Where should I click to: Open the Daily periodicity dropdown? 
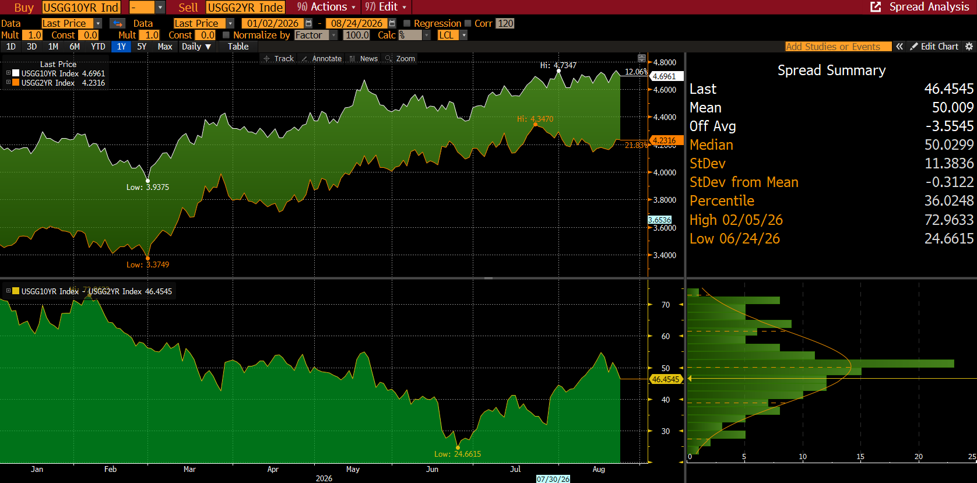(196, 47)
